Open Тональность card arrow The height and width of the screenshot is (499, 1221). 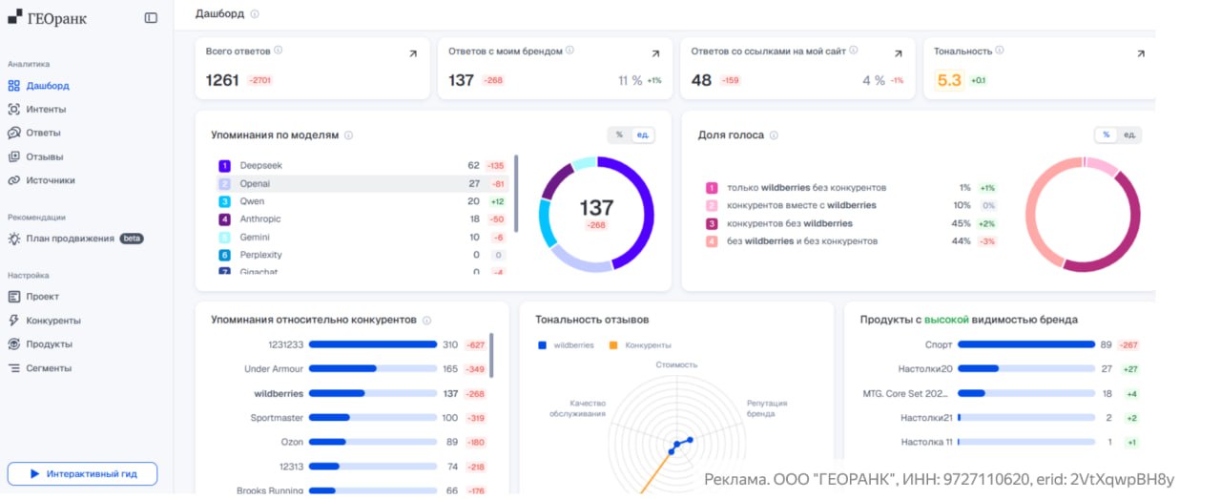click(x=1141, y=54)
